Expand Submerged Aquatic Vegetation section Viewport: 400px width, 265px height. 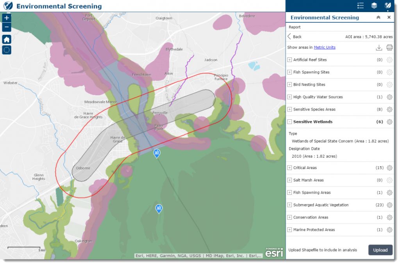(289, 205)
